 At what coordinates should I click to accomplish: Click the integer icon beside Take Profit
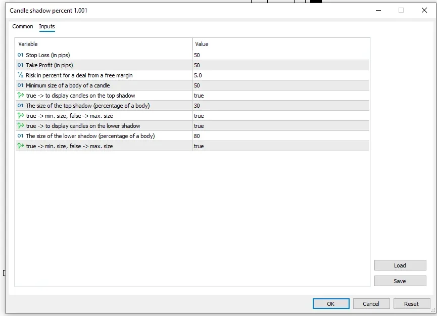(x=20, y=65)
